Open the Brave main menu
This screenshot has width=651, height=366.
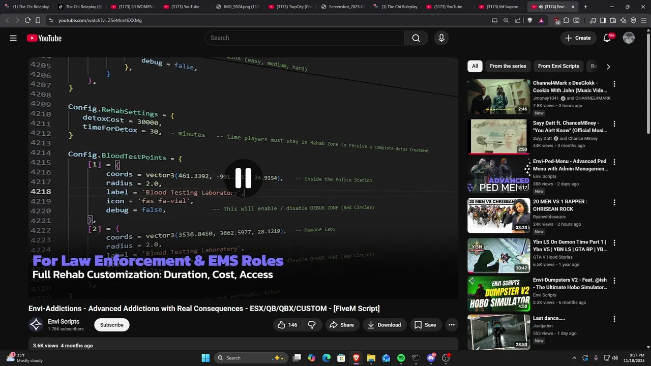click(x=644, y=20)
